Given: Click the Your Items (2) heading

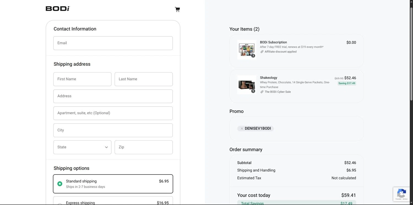Looking at the screenshot, I should [x=244, y=29].
